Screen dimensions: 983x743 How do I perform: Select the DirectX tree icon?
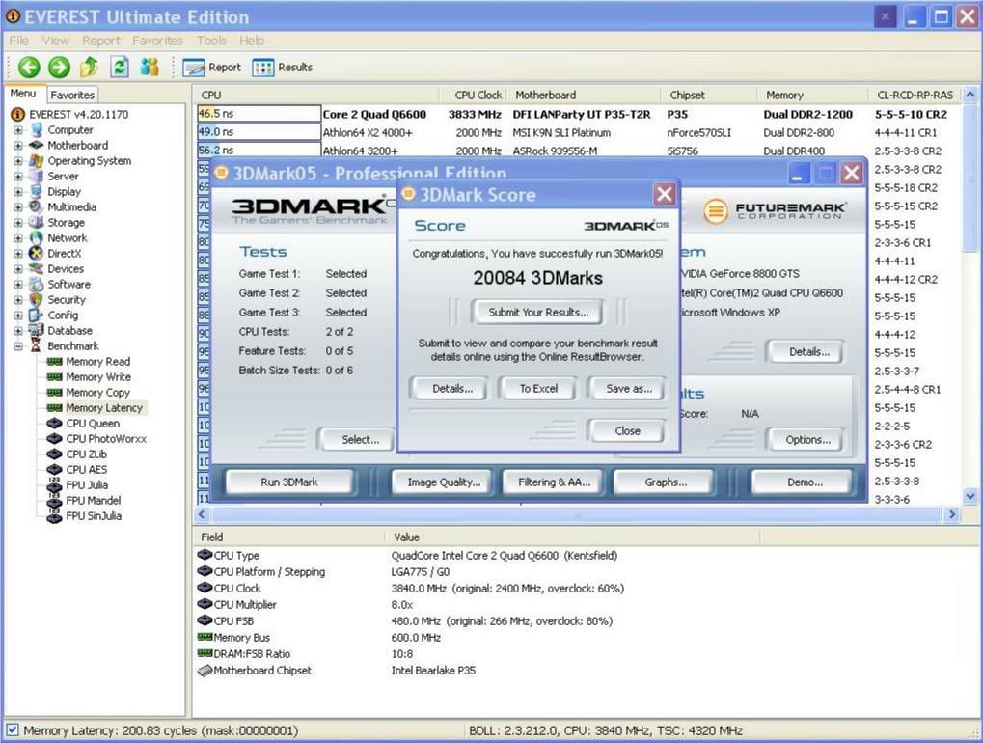pyautogui.click(x=37, y=254)
